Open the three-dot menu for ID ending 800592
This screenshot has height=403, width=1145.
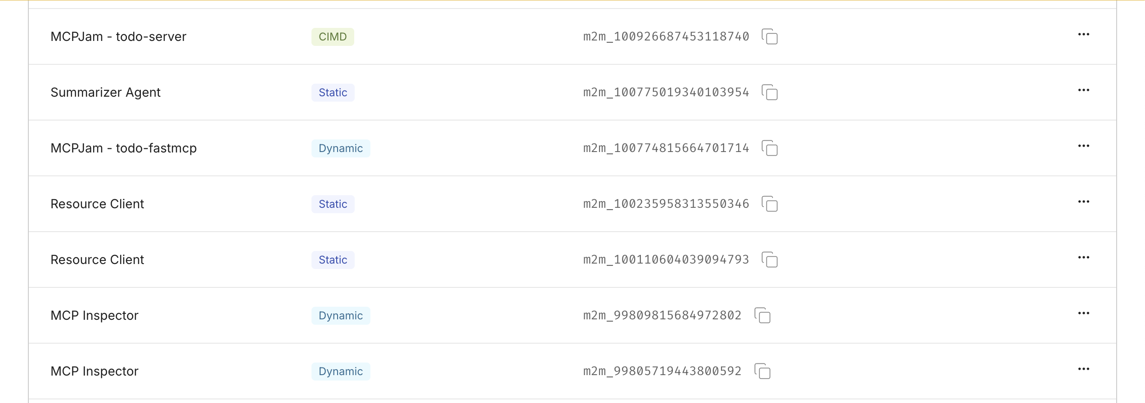[1083, 369]
